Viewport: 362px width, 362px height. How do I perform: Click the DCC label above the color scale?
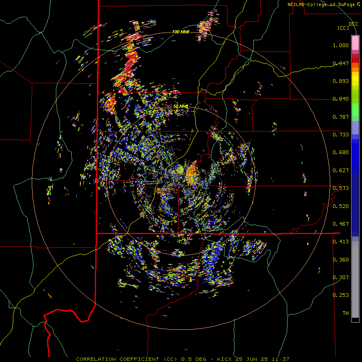pos(353,24)
